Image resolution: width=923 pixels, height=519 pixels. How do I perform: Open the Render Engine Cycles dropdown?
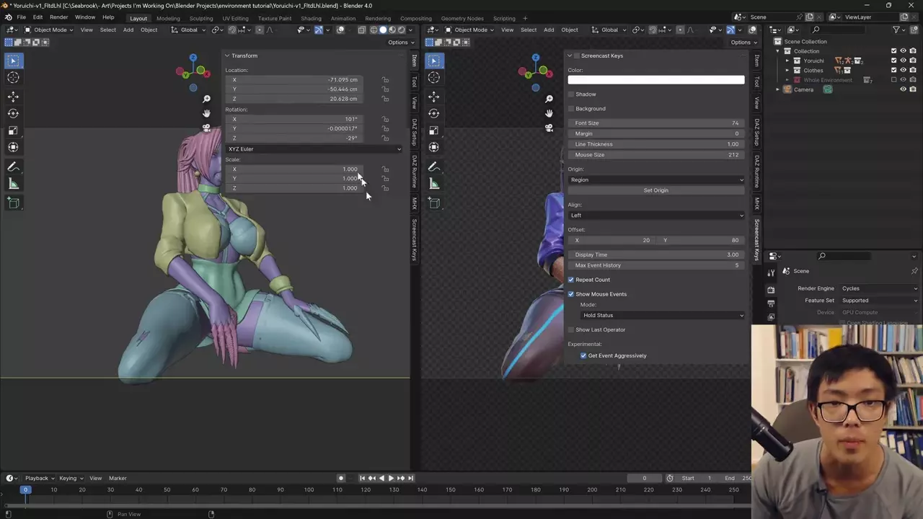[x=878, y=288]
